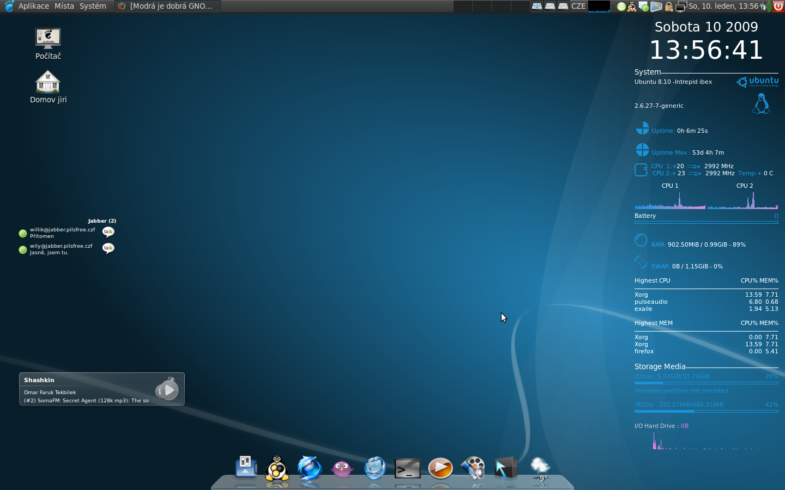The height and width of the screenshot is (490, 785).
Task: Click the Uptime 0h 6m 25s reading
Action: click(680, 131)
